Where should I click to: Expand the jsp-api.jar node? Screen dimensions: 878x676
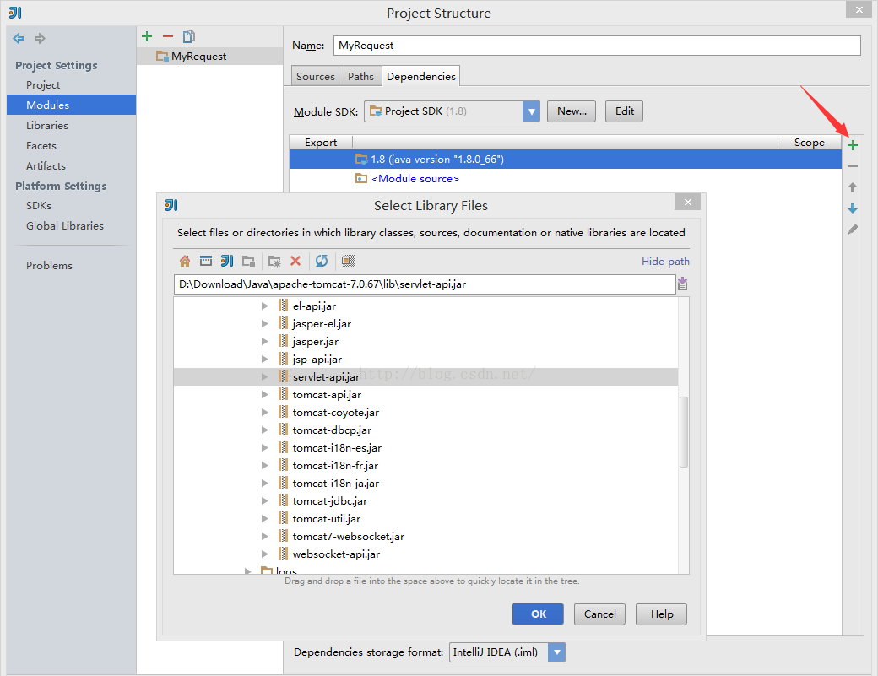tap(264, 360)
